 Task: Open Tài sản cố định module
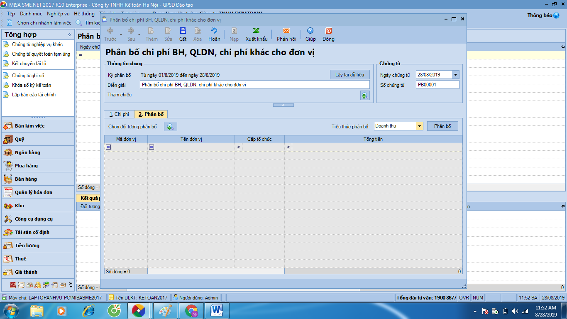(x=38, y=232)
